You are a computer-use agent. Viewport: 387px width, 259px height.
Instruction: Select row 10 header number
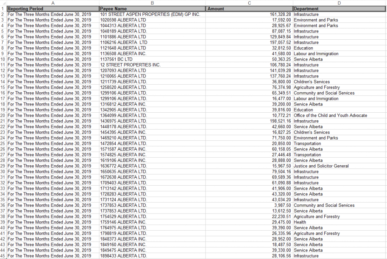[x=3, y=59]
